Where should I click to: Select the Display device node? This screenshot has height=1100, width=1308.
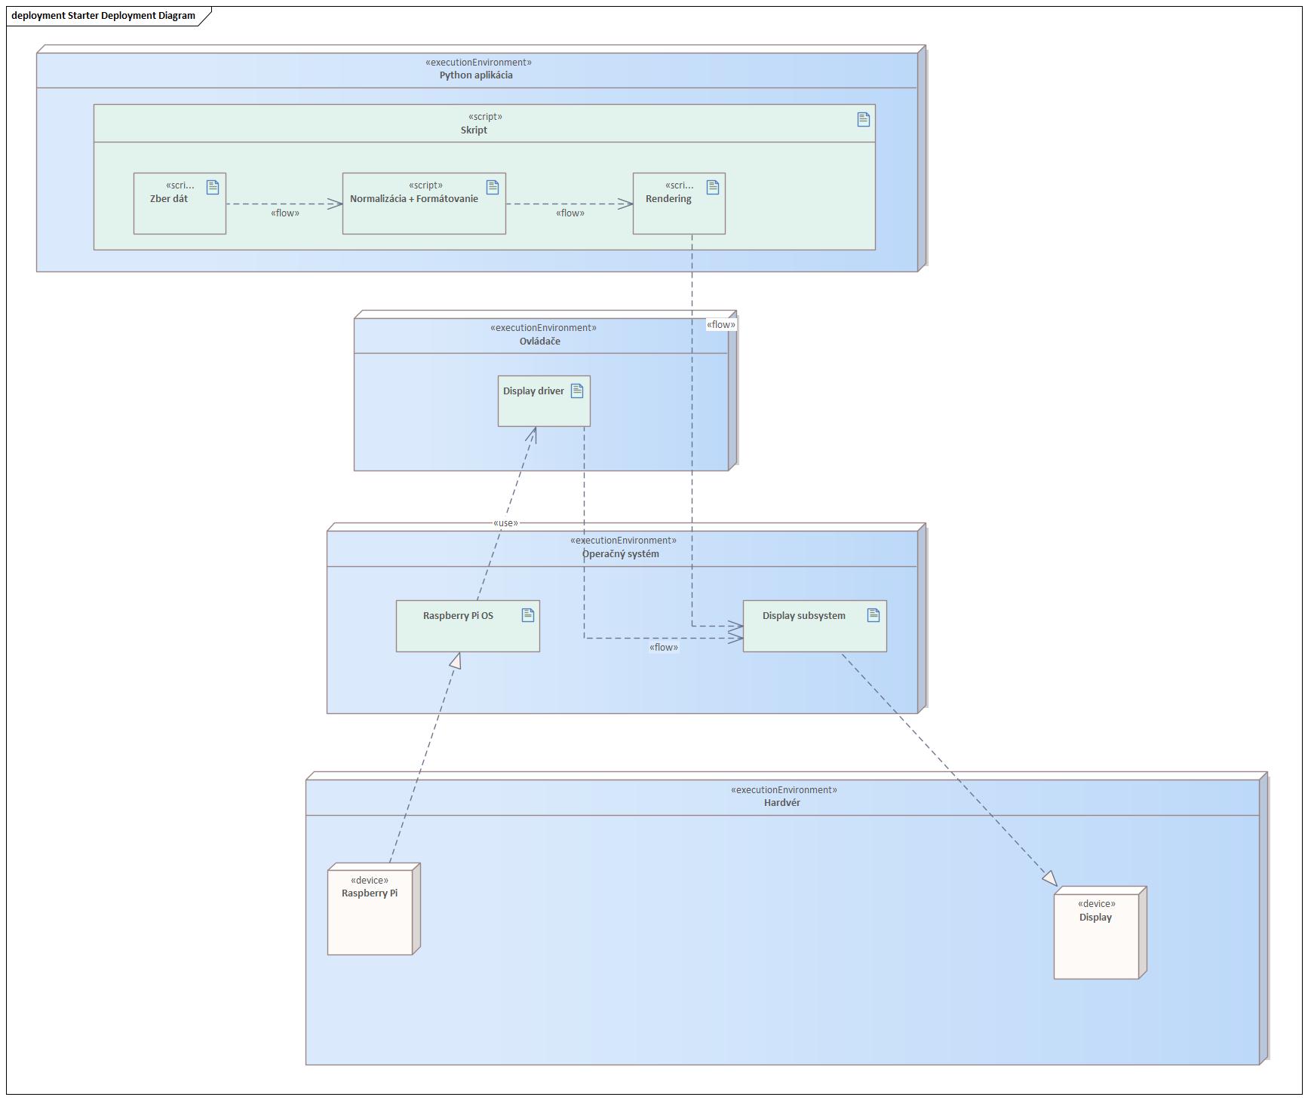click(x=1096, y=935)
